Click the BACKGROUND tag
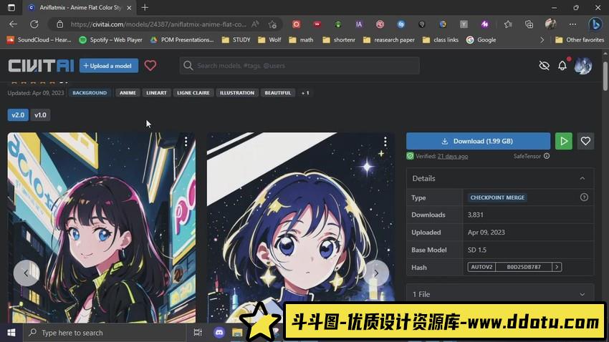 point(90,93)
